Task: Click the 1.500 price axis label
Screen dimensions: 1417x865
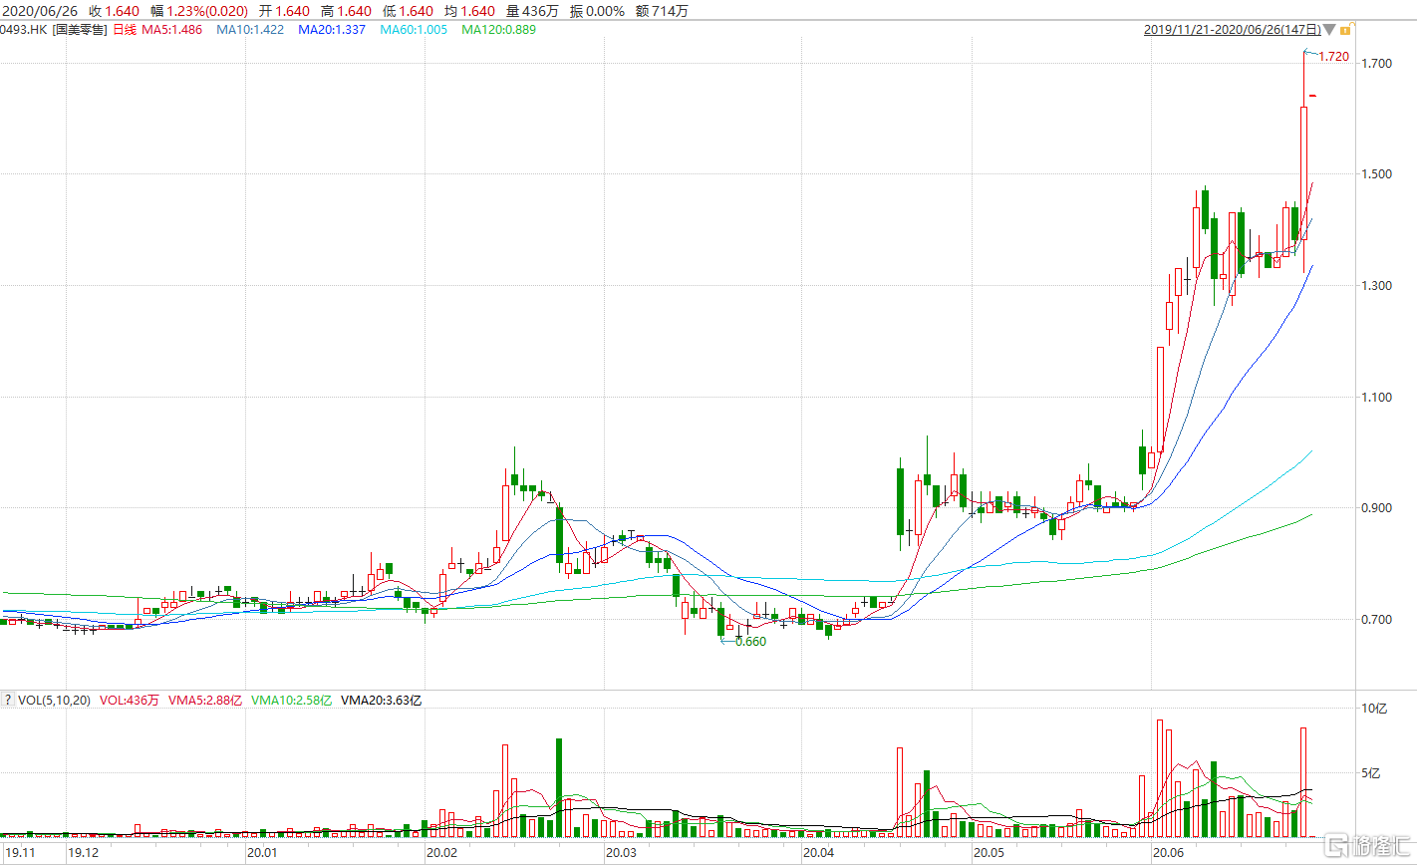Action: [x=1375, y=174]
